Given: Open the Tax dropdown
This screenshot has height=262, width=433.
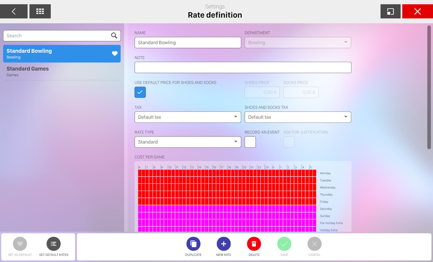Looking at the screenshot, I should coord(188,117).
